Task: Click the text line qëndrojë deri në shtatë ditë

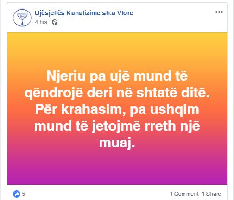Action: coord(117,93)
